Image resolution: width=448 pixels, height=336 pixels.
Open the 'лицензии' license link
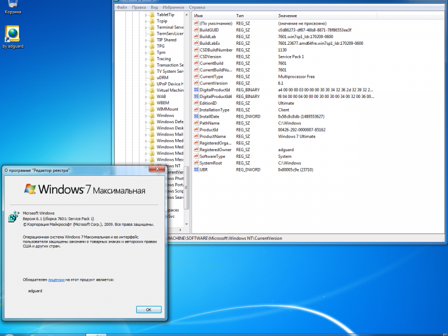57,279
